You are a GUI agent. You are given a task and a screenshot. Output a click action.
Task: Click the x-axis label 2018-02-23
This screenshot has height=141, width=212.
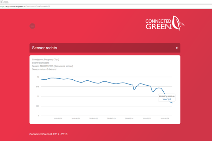pyautogui.click(x=111, y=118)
